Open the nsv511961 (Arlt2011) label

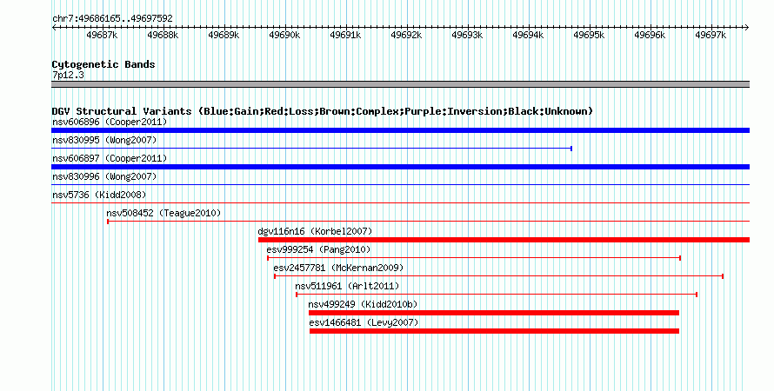tap(347, 286)
